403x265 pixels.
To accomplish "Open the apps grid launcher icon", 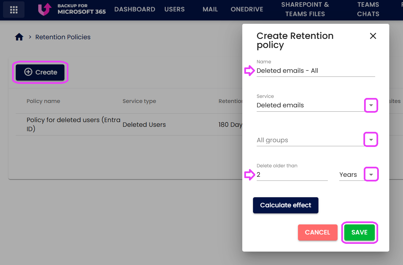I will tap(14, 10).
